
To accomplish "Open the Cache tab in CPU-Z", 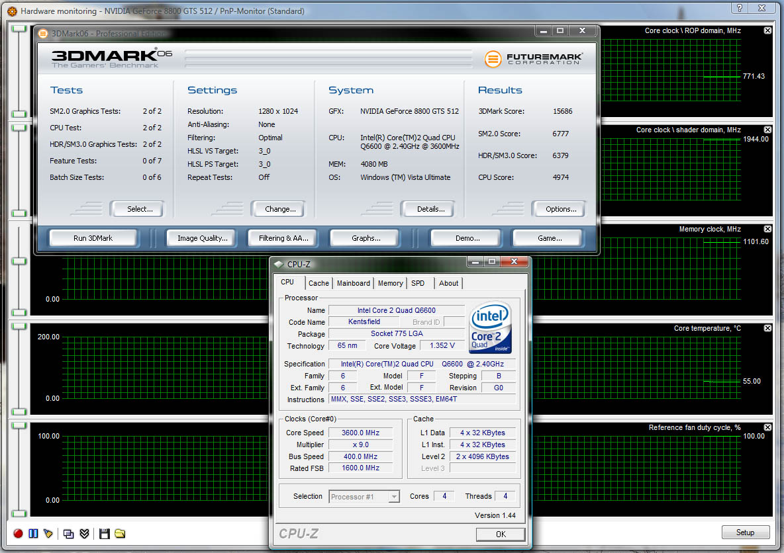I will (x=318, y=283).
